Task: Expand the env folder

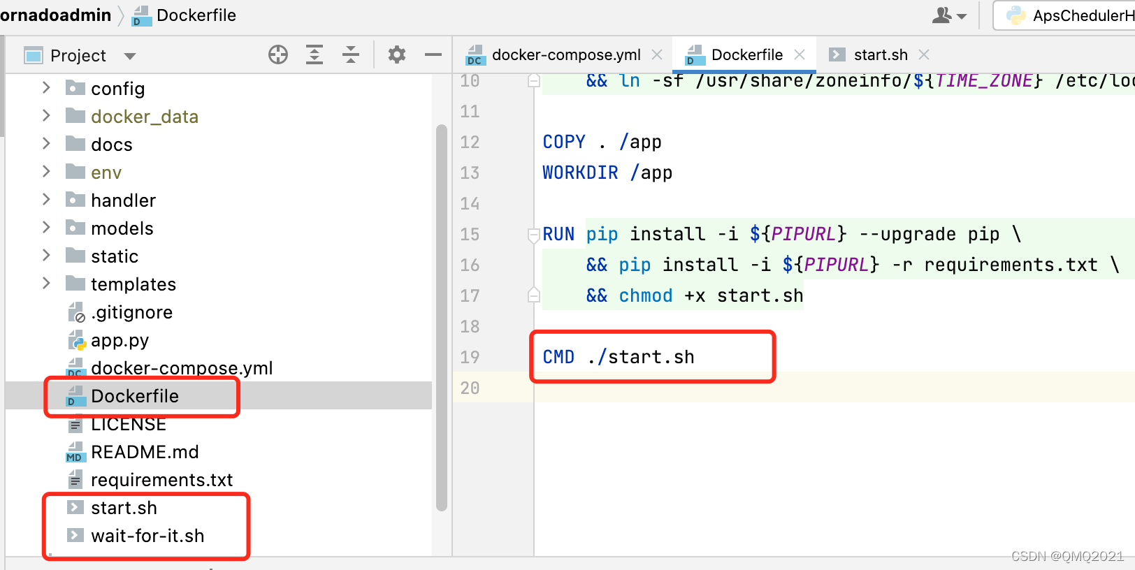Action: click(x=46, y=171)
